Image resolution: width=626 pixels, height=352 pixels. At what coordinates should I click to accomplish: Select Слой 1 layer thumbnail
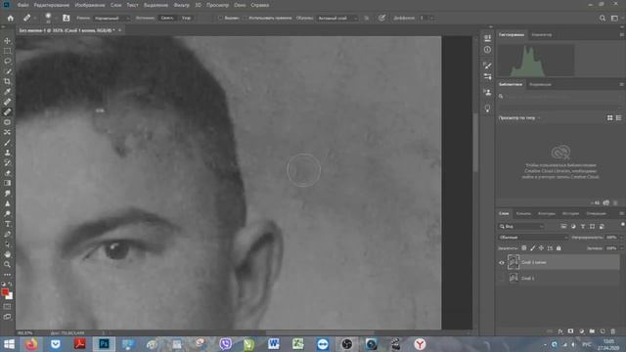(x=514, y=278)
